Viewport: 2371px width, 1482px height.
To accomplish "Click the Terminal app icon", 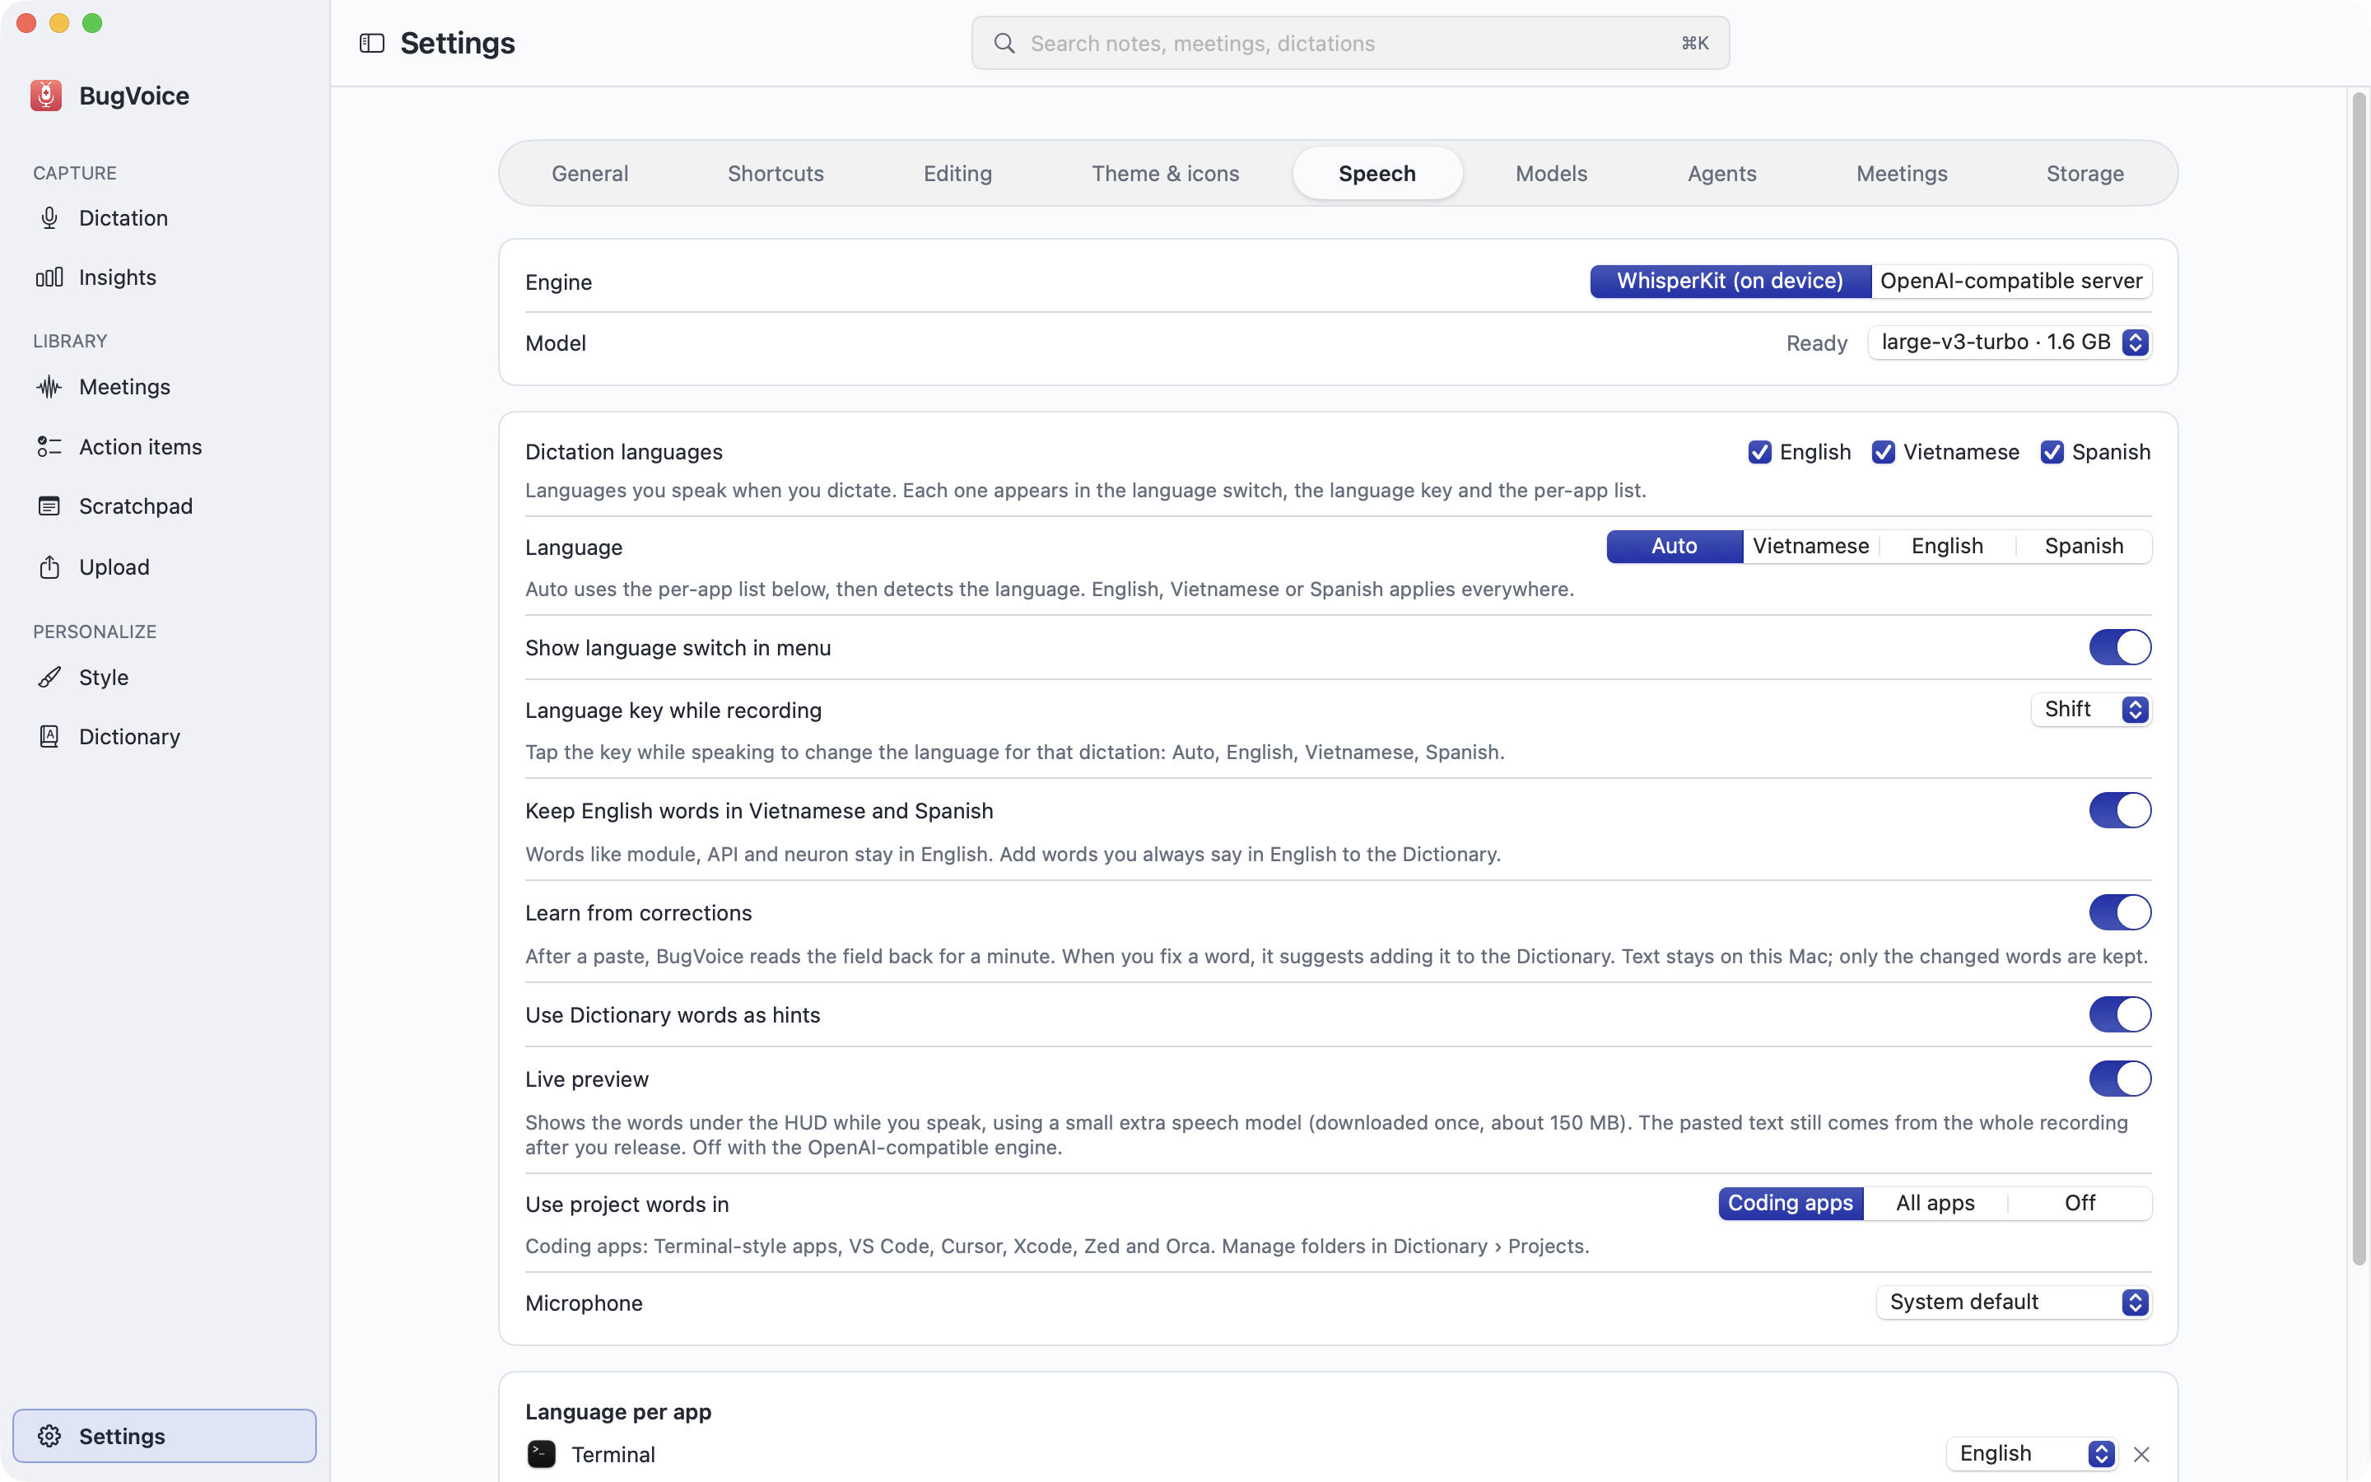I will pos(542,1453).
